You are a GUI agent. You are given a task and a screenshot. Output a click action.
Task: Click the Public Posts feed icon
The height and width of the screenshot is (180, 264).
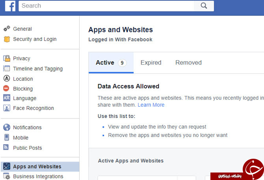[6, 147]
